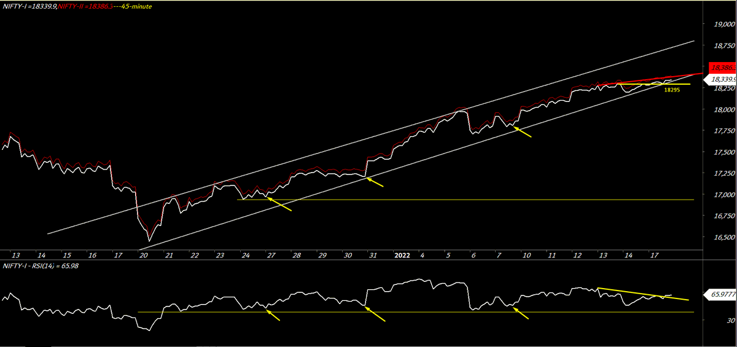Click date label 24 on time axis
Image resolution: width=737 pixels, height=347 pixels.
[246, 254]
